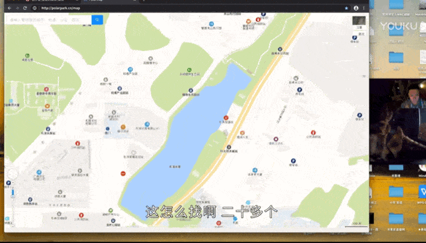The width and height of the screenshot is (426, 243).
Task: Open the Chrome three-dot menu
Action: coord(364,8)
